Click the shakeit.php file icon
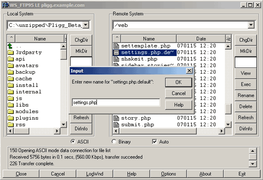The height and width of the screenshot is (180, 263). (x=116, y=59)
